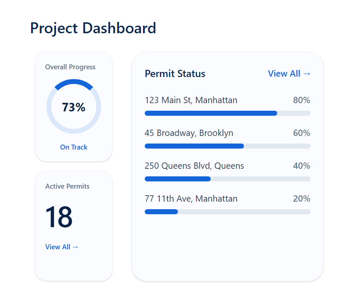Image resolution: width=355 pixels, height=306 pixels.
Task: Click View All under Active Permits
Action: coord(61,247)
